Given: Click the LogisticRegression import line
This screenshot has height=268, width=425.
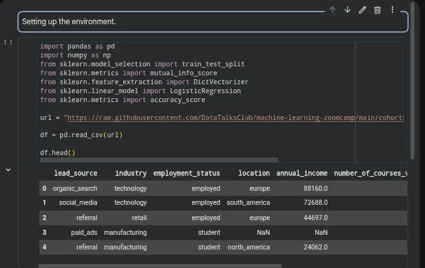Looking at the screenshot, I should (x=140, y=91).
